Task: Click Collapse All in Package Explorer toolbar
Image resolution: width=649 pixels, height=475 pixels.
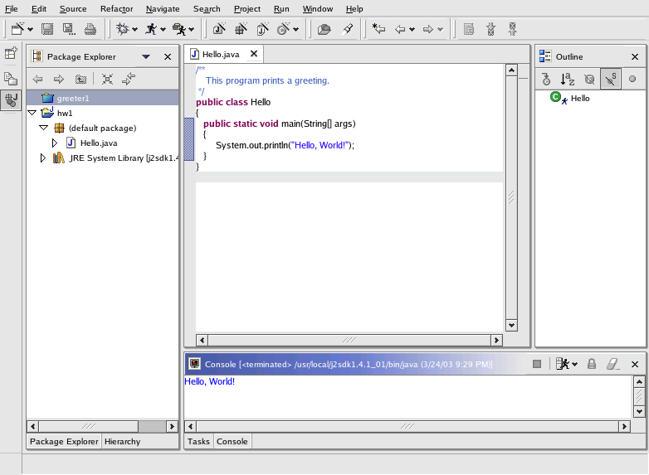Action: 107,80
